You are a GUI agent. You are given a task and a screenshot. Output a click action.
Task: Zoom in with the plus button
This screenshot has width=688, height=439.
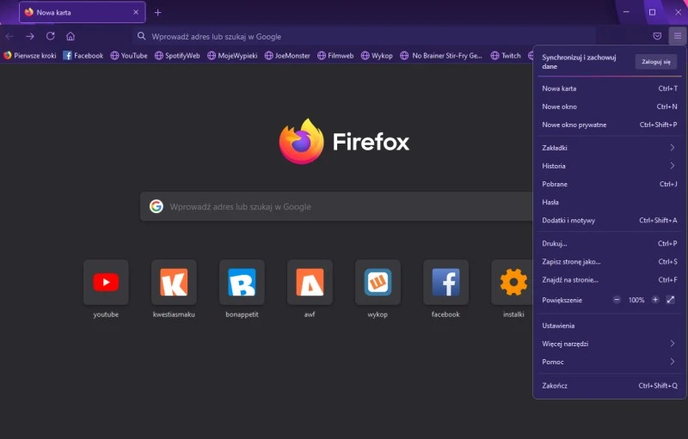click(655, 300)
